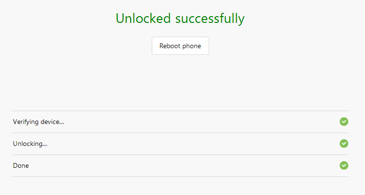
Task: Click the green checkmark beside Unlocking
Action: pos(344,144)
